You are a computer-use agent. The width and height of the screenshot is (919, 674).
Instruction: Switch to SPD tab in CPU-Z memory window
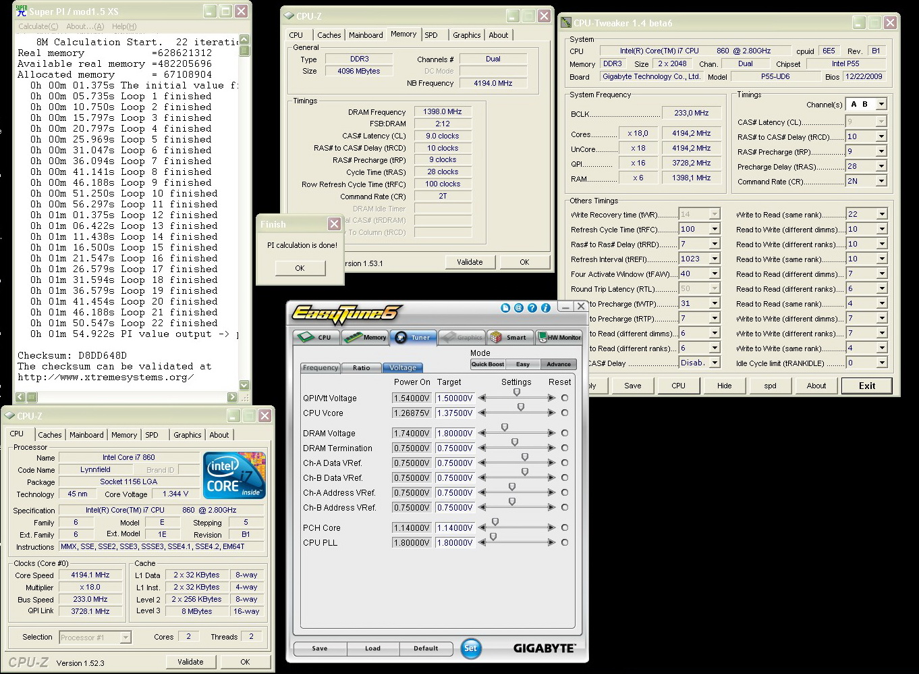[x=431, y=35]
